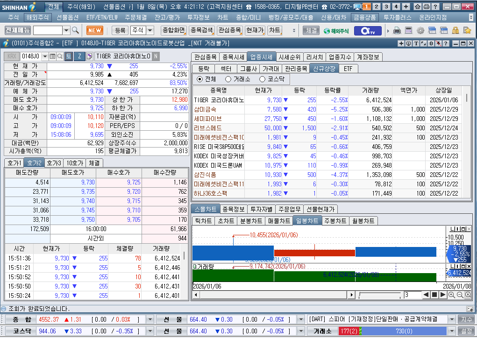Open help with the title bar question mark
The width and height of the screenshot is (477, 338).
coord(435,7)
